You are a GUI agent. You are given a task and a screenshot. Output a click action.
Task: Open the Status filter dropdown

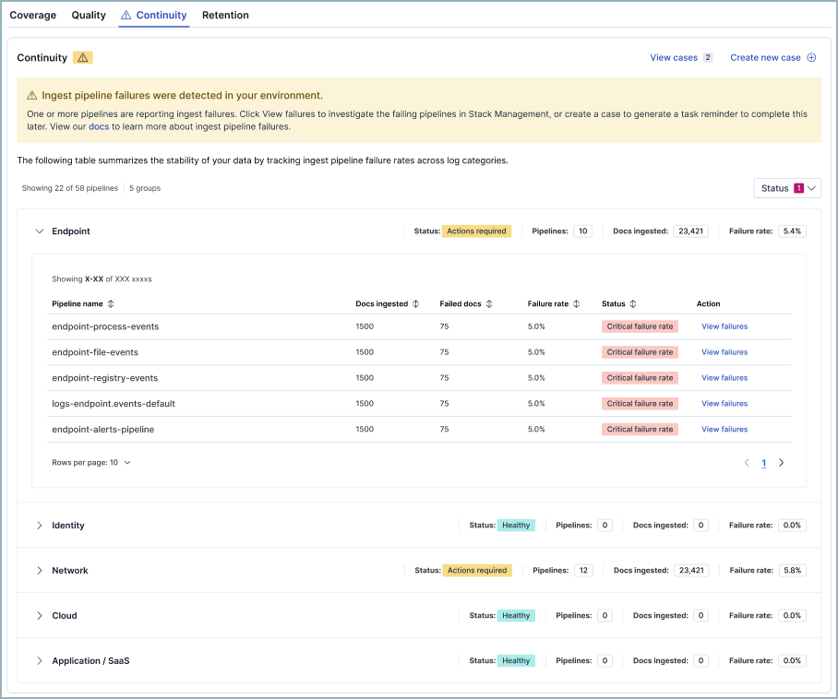click(x=786, y=187)
